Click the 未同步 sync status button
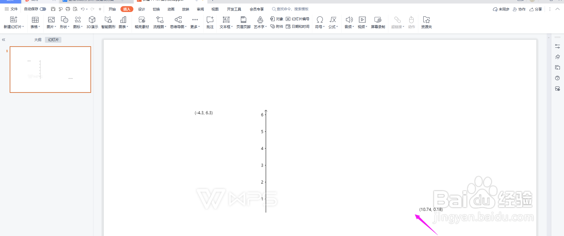This screenshot has height=236, width=564. [x=501, y=9]
